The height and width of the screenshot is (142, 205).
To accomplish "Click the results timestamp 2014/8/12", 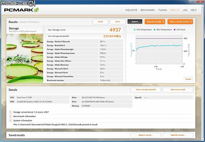I will coord(29,22).
